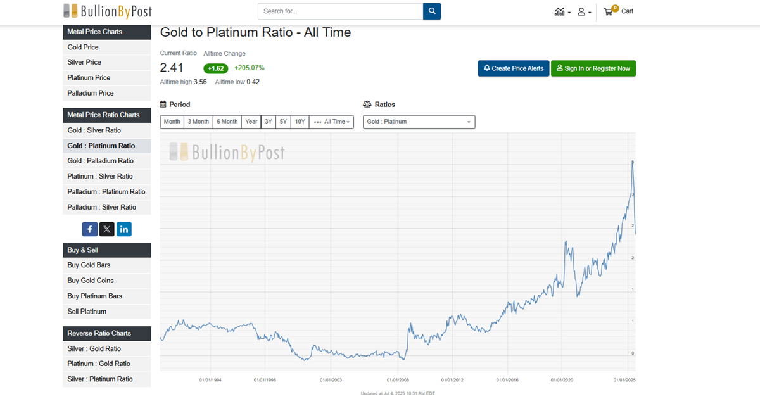Click Buy & Sell sidebar heading
760x399 pixels.
[107, 250]
